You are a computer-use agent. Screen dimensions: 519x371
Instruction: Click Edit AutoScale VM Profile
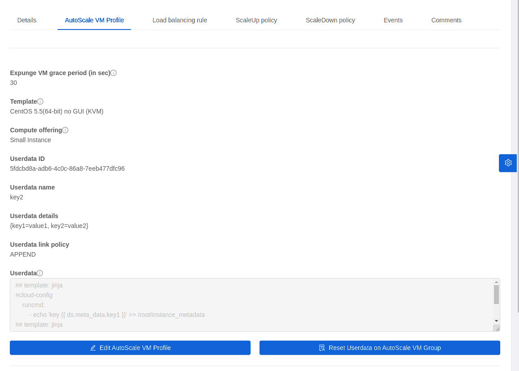pyautogui.click(x=130, y=347)
